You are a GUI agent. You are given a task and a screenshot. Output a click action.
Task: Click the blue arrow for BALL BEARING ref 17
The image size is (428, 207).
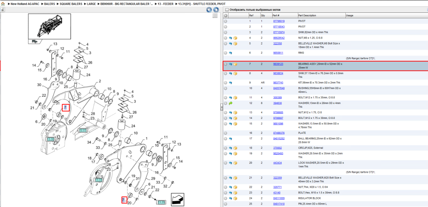click(x=230, y=139)
